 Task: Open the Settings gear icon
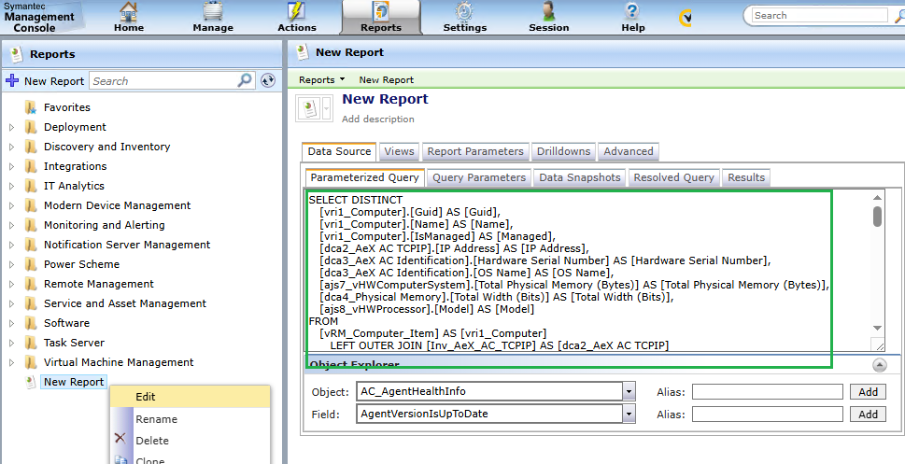(464, 11)
